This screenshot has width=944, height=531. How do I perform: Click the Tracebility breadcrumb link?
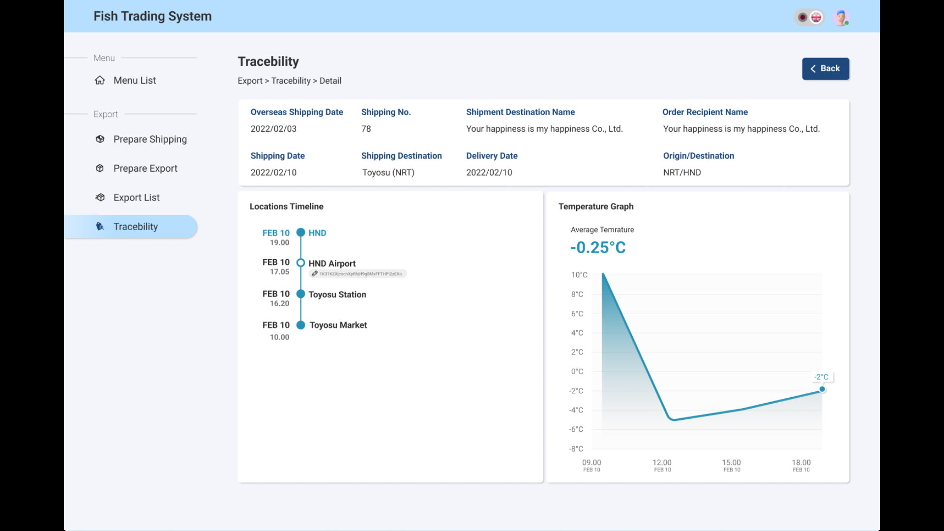point(291,81)
